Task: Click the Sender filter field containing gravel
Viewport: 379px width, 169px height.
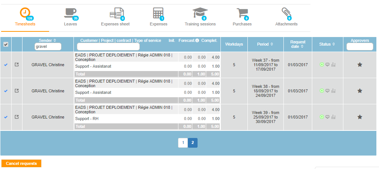Action: click(x=48, y=47)
